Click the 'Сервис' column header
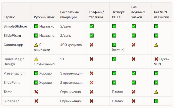174x108 pixels. (x=9, y=17)
